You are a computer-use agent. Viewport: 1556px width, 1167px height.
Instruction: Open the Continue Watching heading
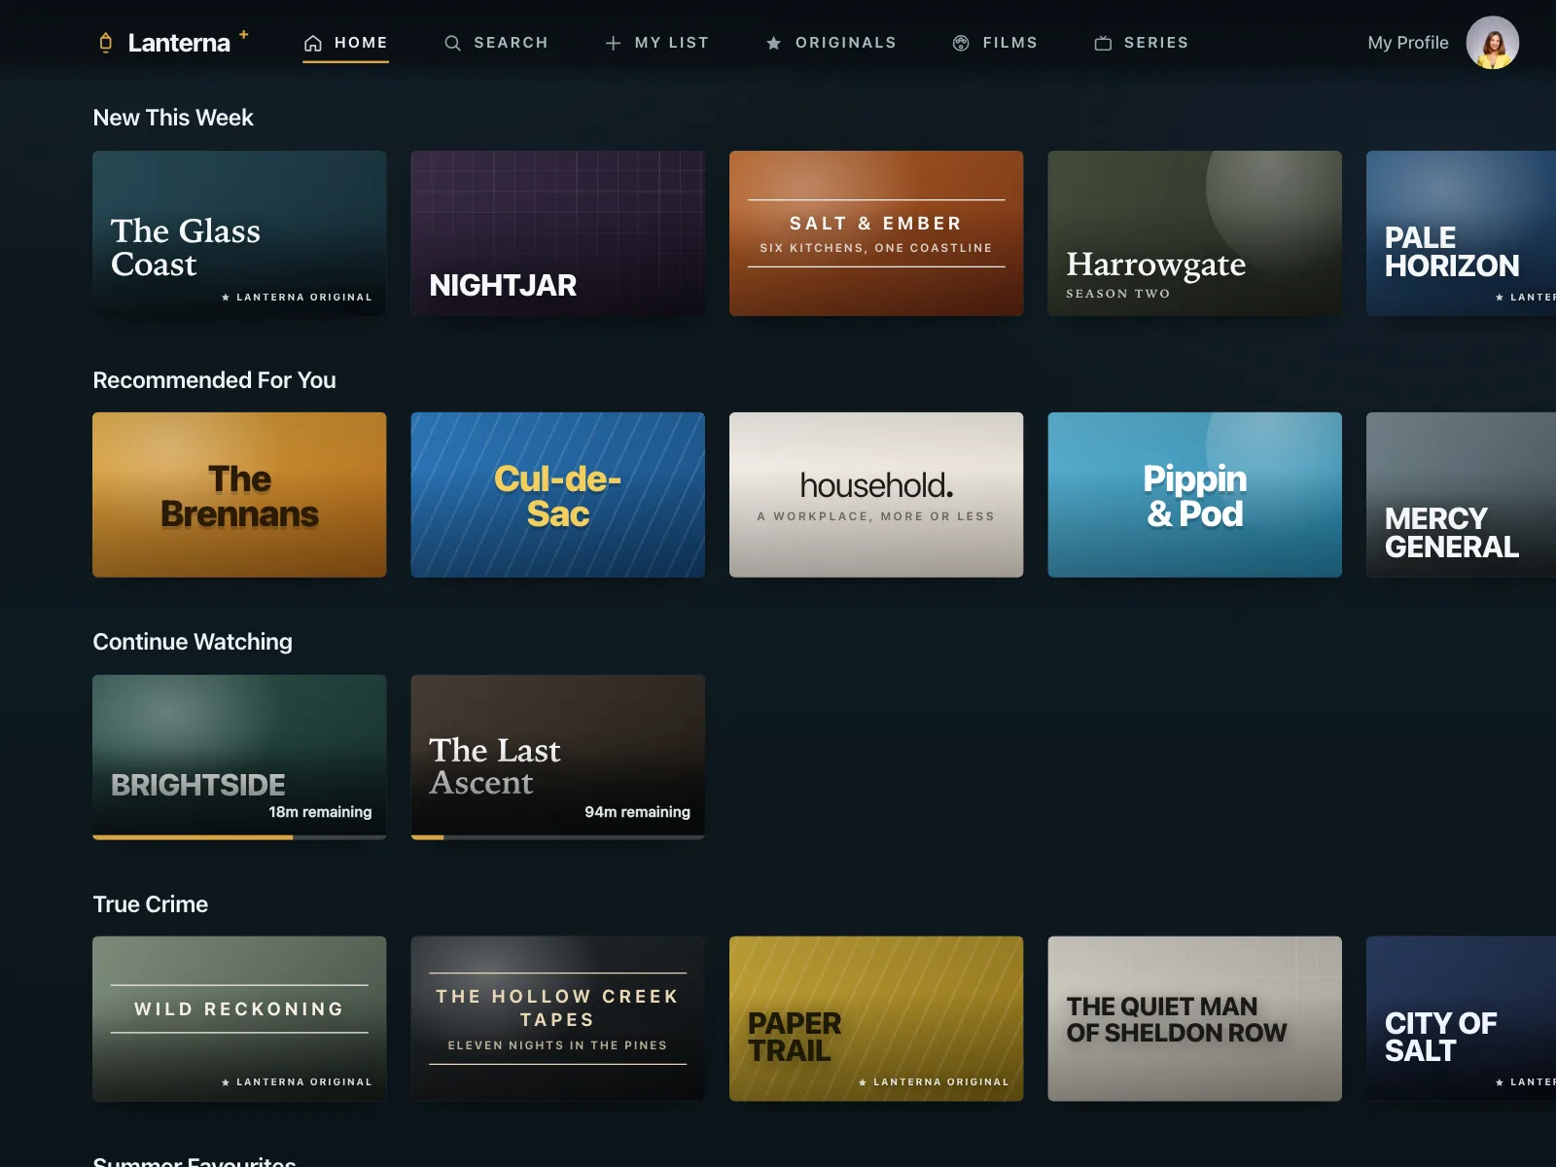pos(193,642)
